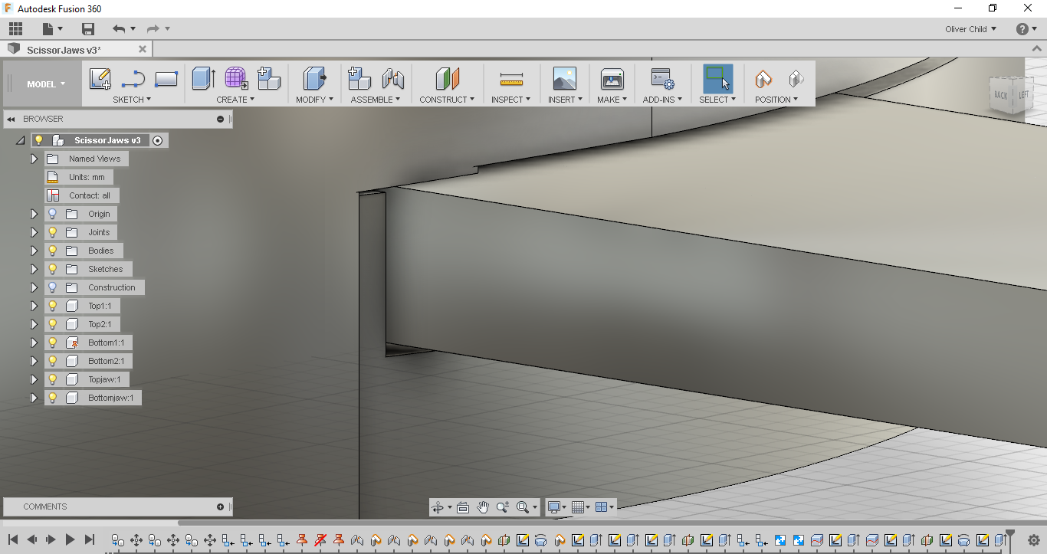The image size is (1047, 554).
Task: Select the Zoom magnifier tool
Action: [x=503, y=507]
